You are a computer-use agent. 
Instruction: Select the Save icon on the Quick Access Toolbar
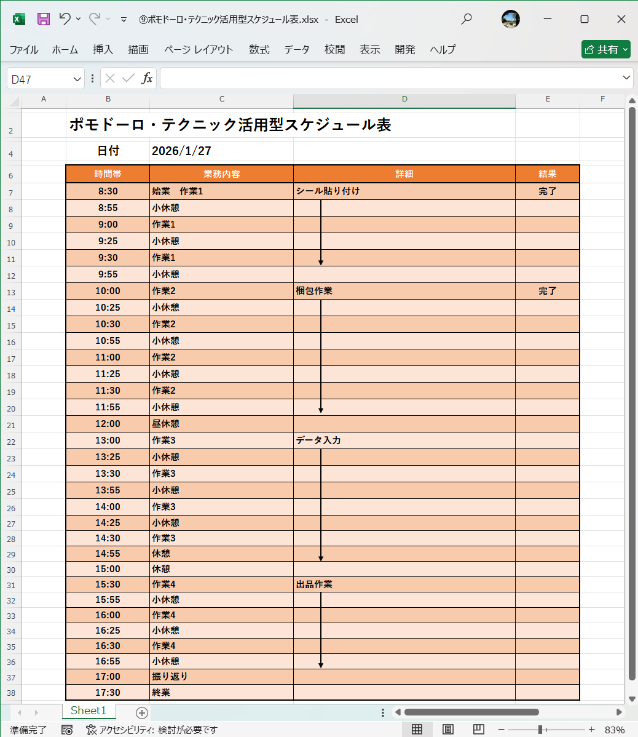point(43,19)
